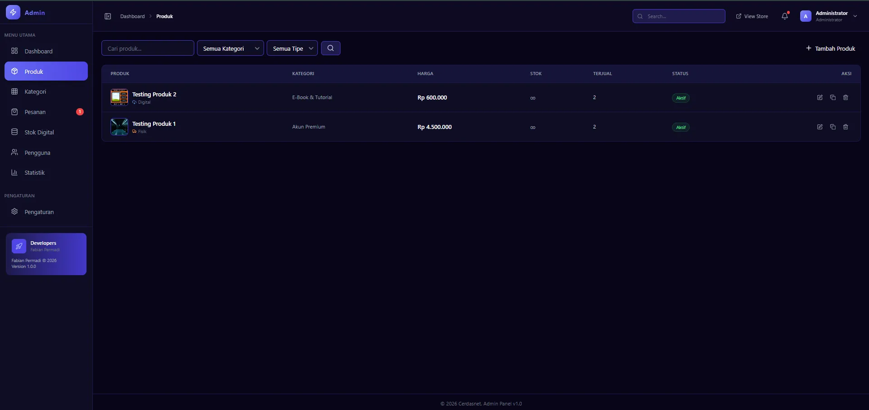
Task: Edit Testing Produk 1 with pencil icon
Action: click(x=820, y=127)
